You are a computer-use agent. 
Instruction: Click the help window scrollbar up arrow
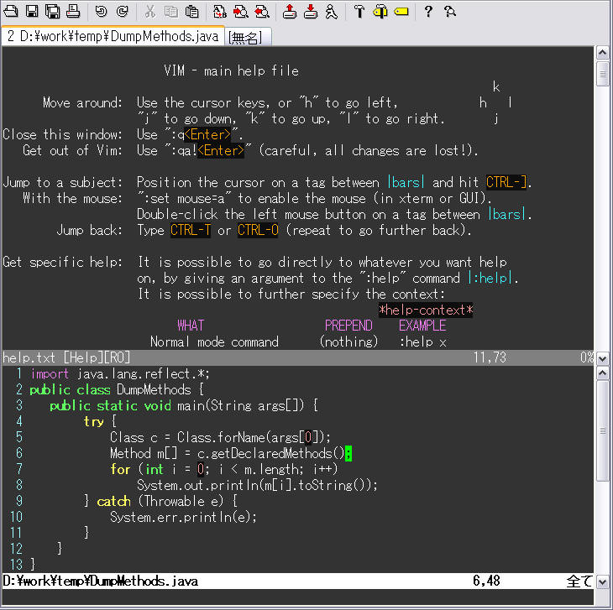tap(602, 53)
